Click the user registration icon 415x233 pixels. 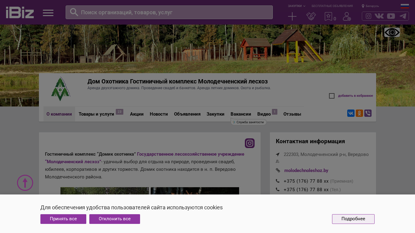347,16
